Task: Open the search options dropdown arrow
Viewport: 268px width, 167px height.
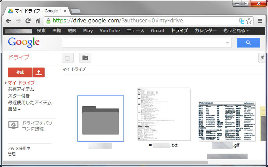Action: [x=227, y=43]
